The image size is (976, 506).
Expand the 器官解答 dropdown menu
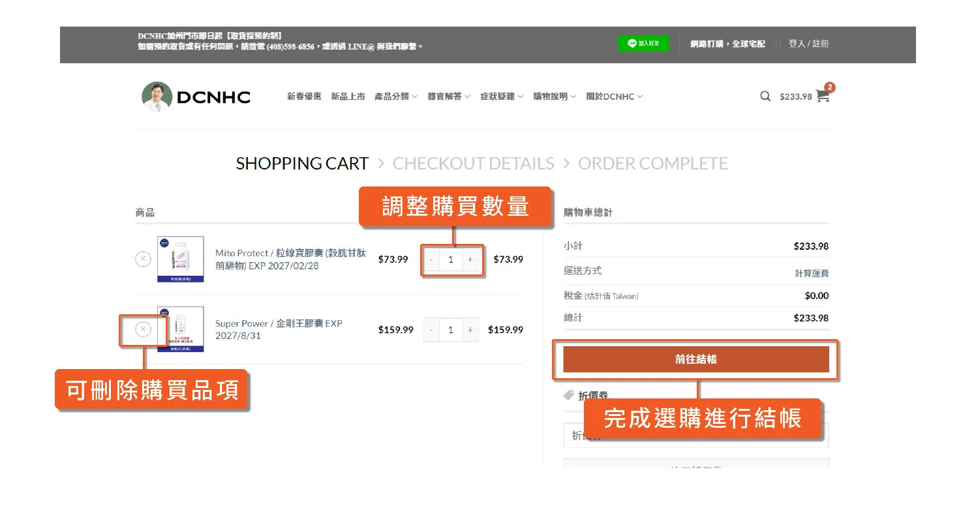pos(449,97)
